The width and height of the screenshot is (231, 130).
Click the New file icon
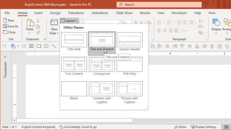[x=5, y=20]
